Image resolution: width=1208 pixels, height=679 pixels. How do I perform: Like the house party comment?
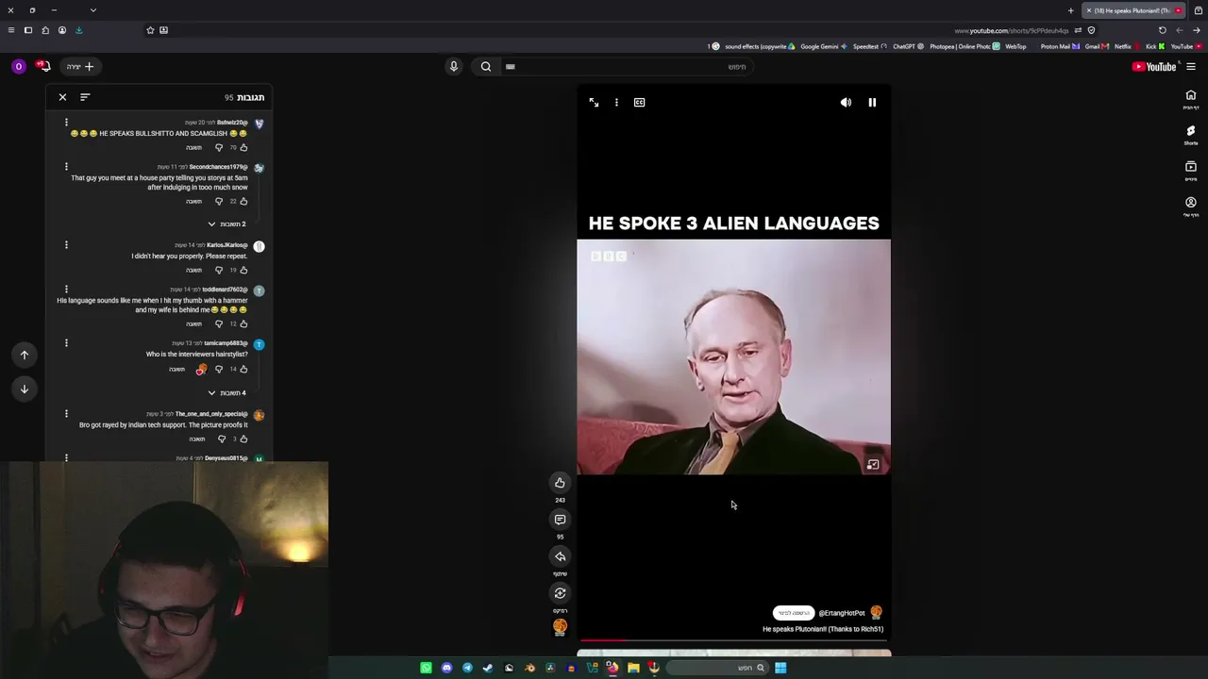click(243, 202)
